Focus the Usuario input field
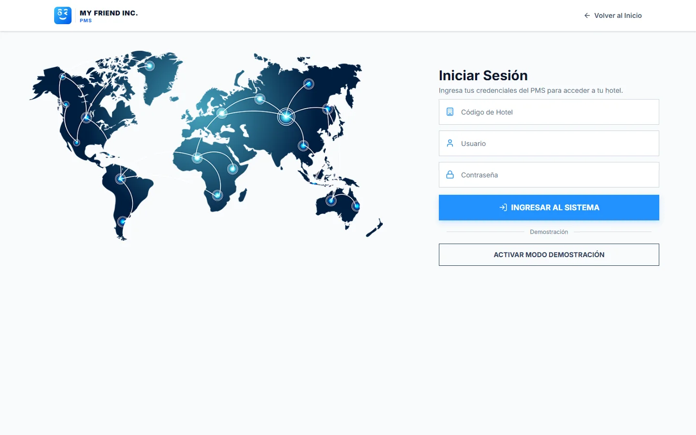The image size is (696, 435). tap(549, 143)
